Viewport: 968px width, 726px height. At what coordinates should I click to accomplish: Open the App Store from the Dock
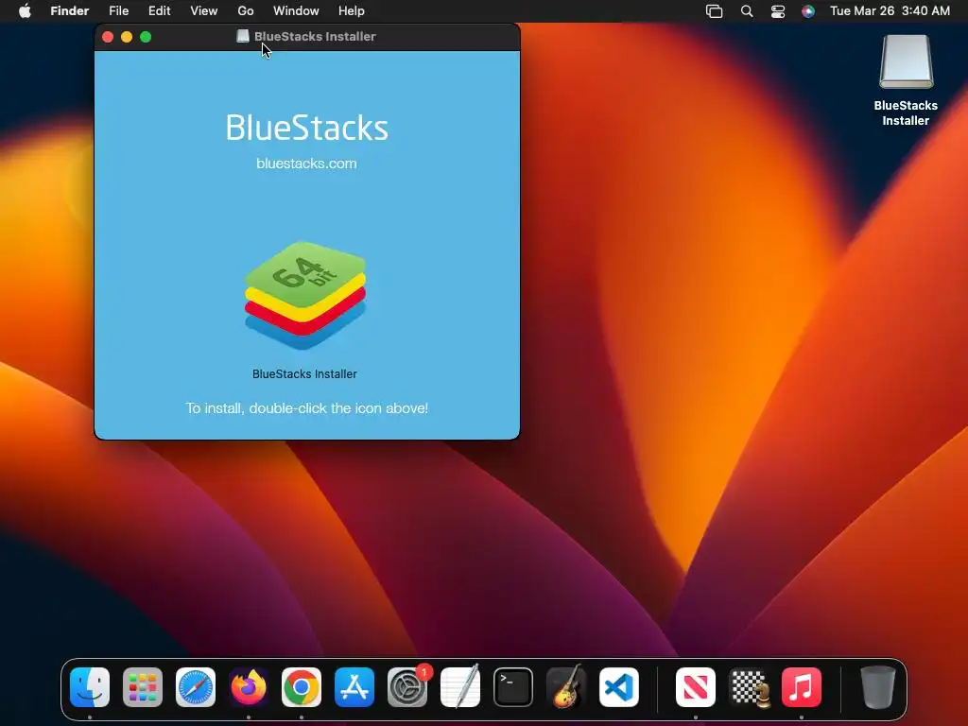(x=354, y=686)
